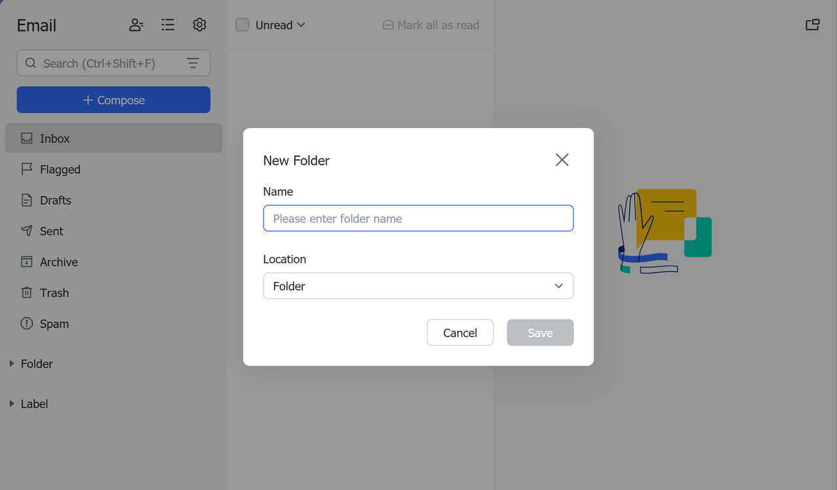Toggle the Unread selection checkbox

click(x=242, y=24)
